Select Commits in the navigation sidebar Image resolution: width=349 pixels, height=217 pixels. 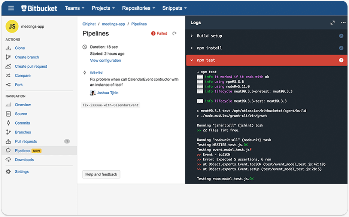point(22,123)
